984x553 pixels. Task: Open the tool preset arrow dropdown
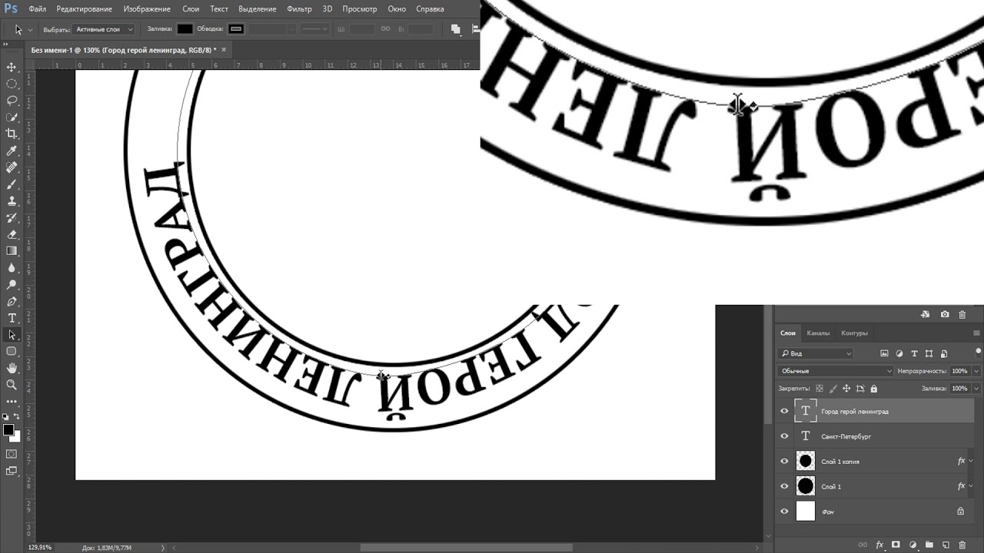30,29
